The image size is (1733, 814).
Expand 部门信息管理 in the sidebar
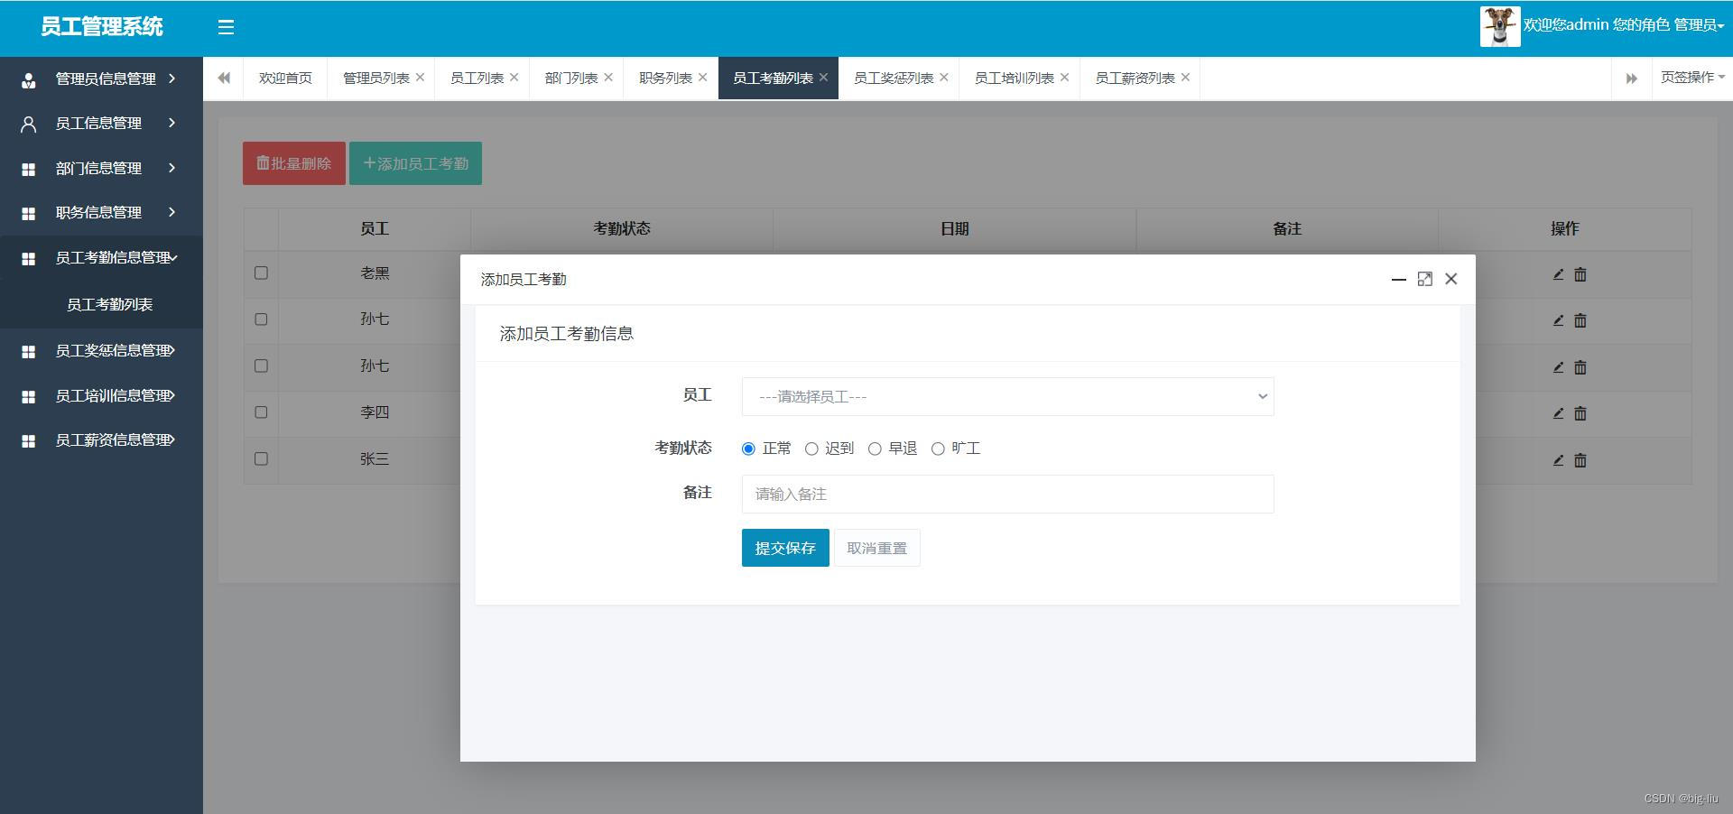99,168
